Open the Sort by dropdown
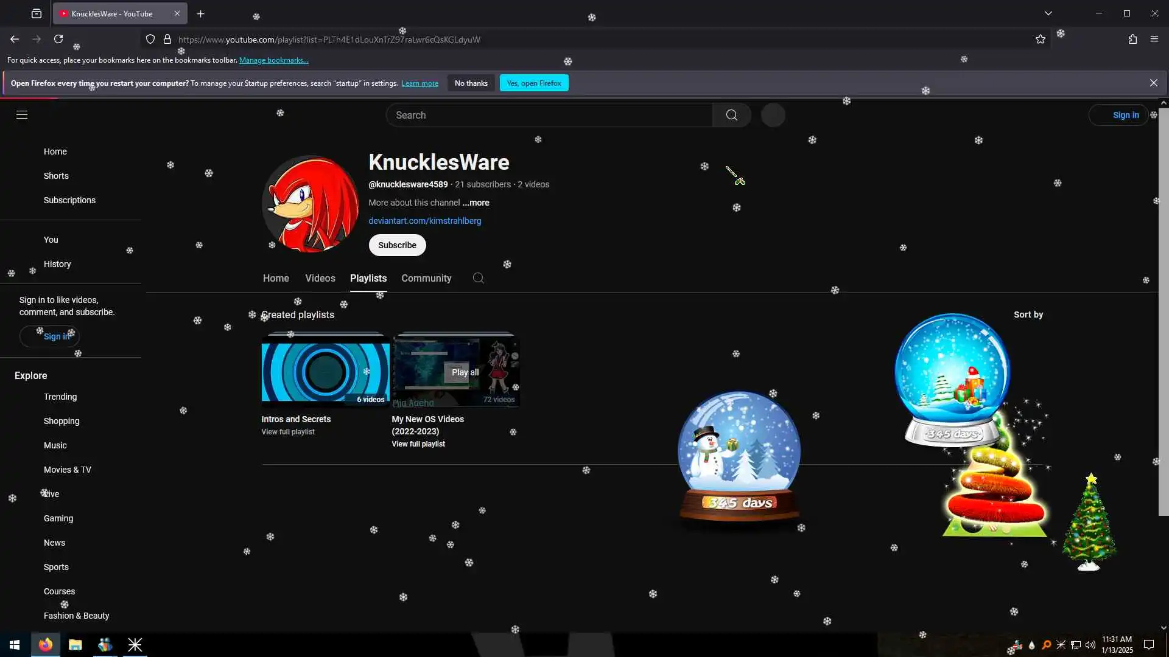This screenshot has height=657, width=1169. click(1028, 315)
